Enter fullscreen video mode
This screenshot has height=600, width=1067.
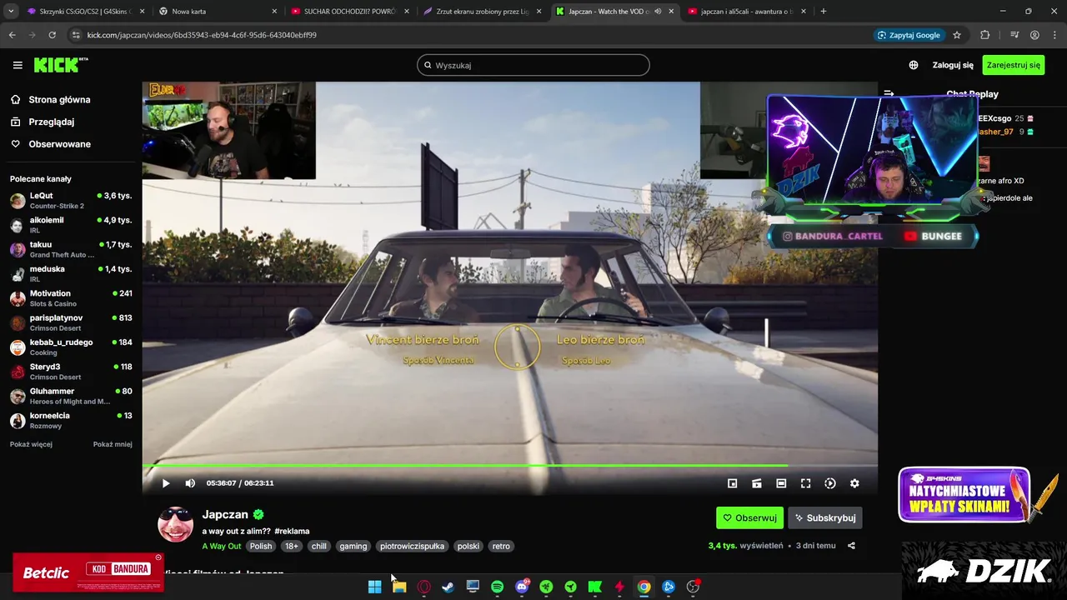[x=805, y=483]
